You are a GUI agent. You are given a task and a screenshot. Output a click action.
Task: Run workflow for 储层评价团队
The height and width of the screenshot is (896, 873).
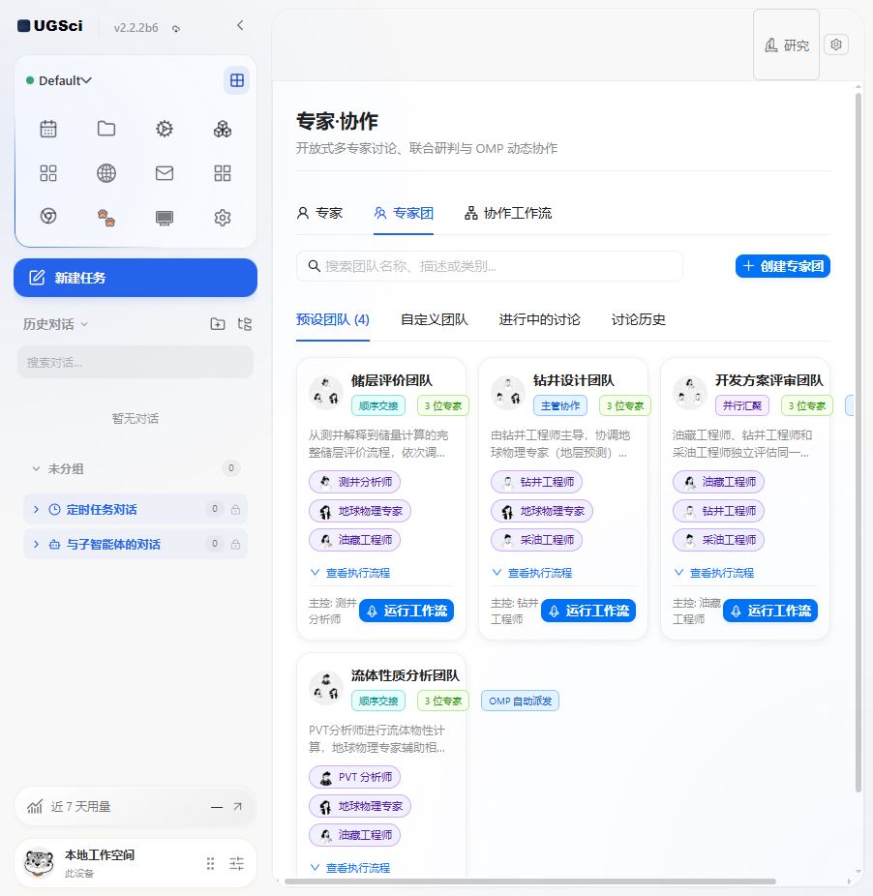point(406,611)
